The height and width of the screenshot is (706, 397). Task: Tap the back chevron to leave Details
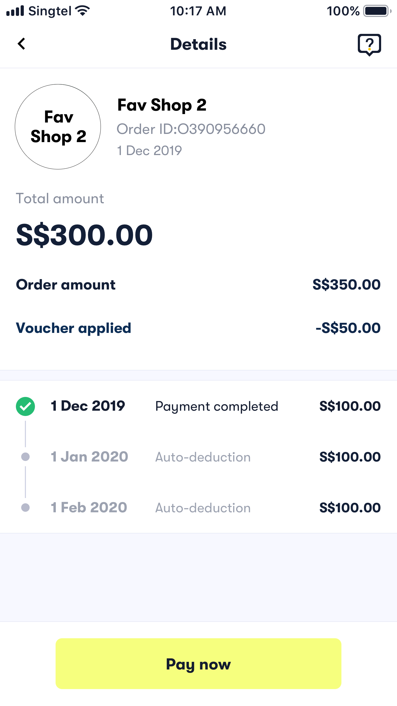pyautogui.click(x=21, y=44)
